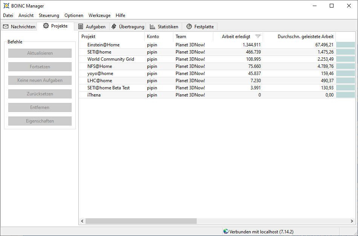Viewport: 358px width, 236px height.
Task: Click the Aktualisieren button
Action: [x=40, y=53]
